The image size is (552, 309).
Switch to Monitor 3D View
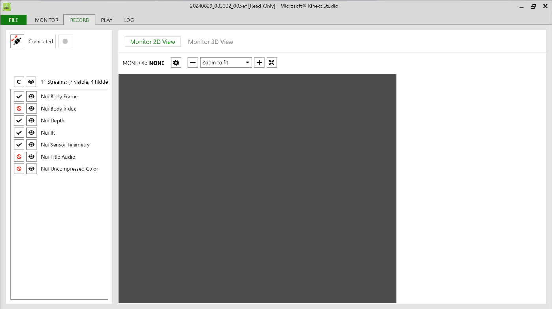(x=211, y=42)
